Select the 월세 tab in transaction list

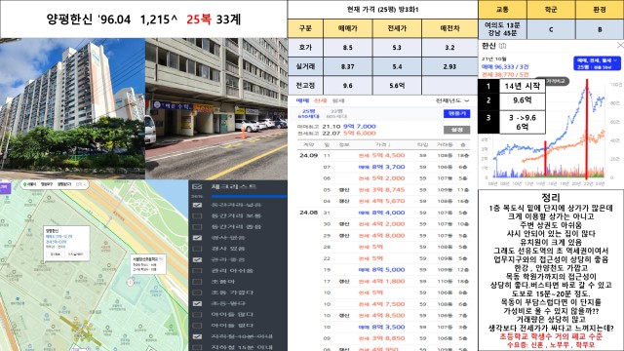click(338, 100)
